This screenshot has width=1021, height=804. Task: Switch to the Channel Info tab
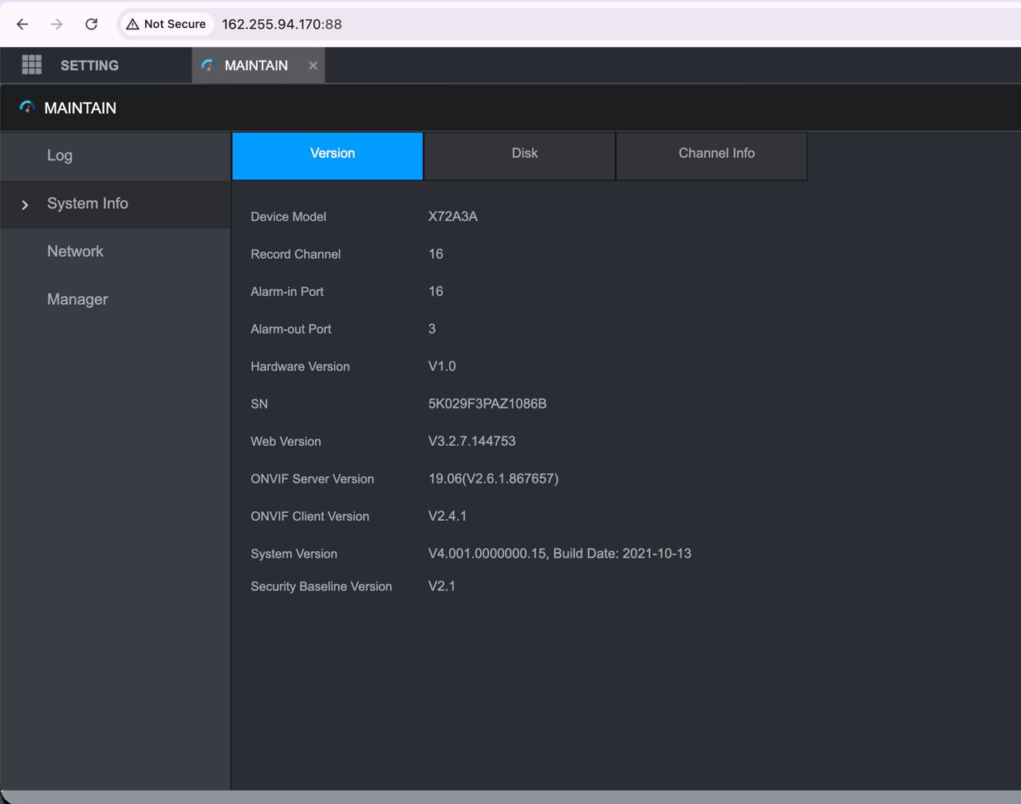(712, 156)
